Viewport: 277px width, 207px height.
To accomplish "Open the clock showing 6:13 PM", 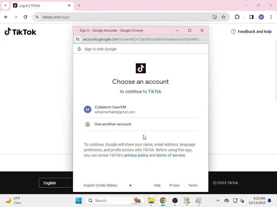I will [x=257, y=201].
